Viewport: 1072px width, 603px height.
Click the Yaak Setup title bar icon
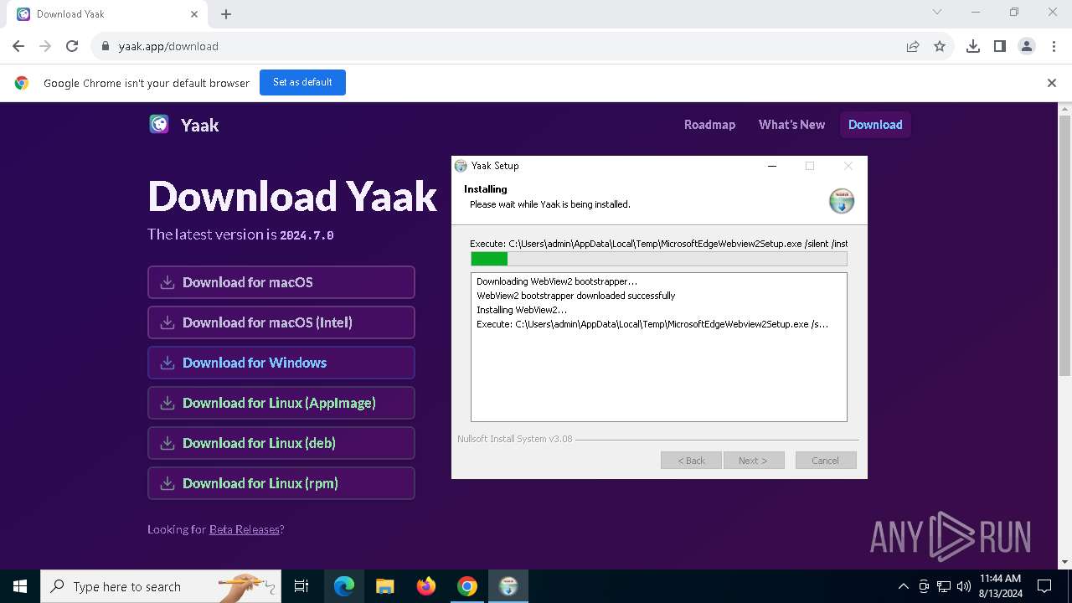click(461, 166)
